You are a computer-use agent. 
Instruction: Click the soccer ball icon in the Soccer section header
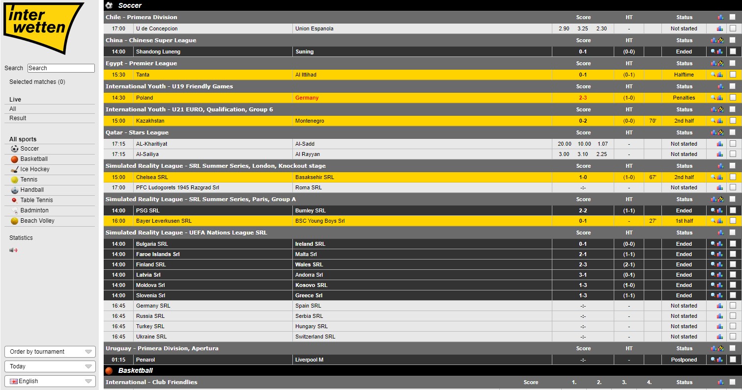click(109, 5)
